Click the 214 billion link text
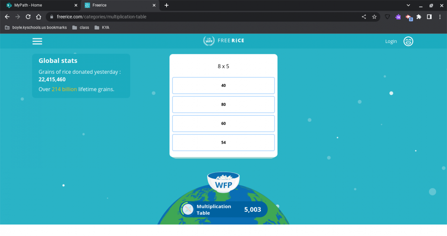The height and width of the screenshot is (236, 447). tap(64, 89)
